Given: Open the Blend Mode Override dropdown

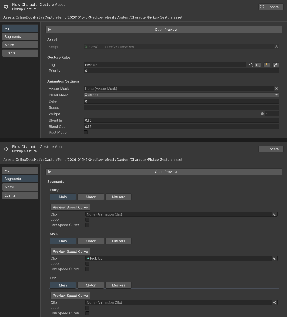Looking at the screenshot, I should [x=181, y=95].
